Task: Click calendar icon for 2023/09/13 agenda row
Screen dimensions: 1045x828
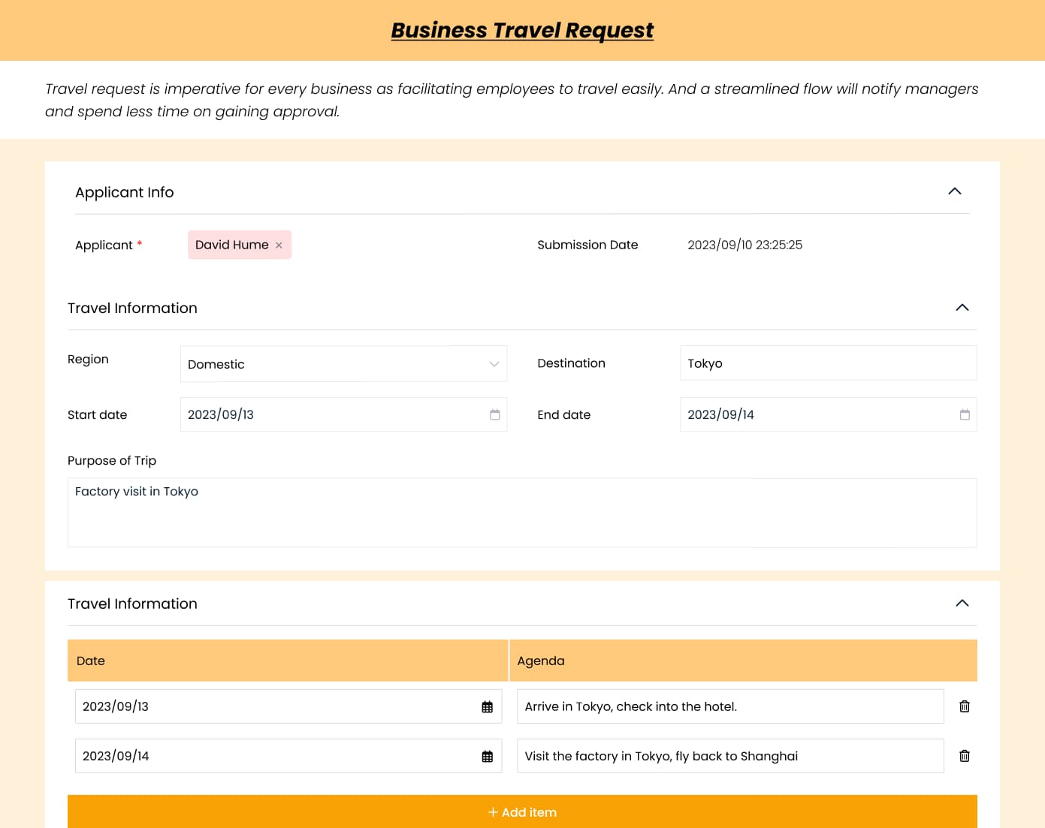Action: click(x=487, y=706)
